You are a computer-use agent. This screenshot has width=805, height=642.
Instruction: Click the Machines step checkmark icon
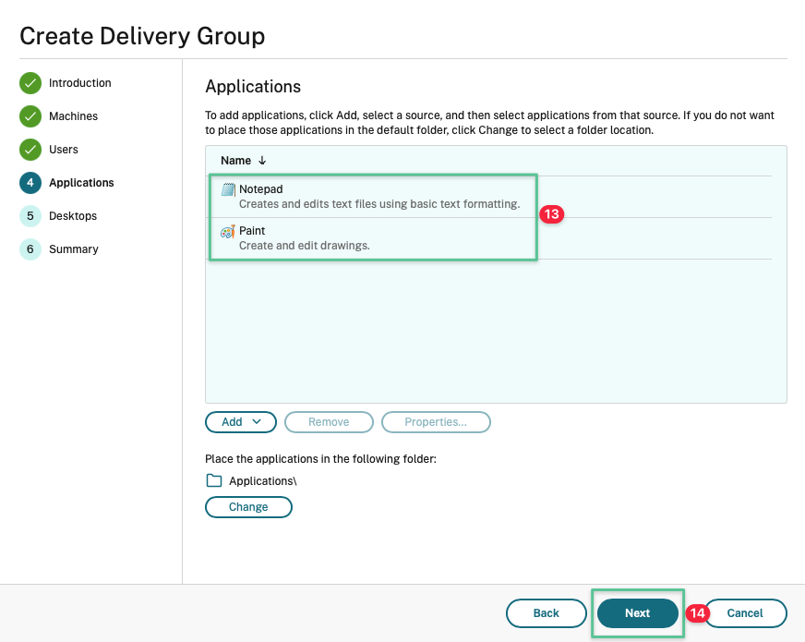pyautogui.click(x=30, y=116)
